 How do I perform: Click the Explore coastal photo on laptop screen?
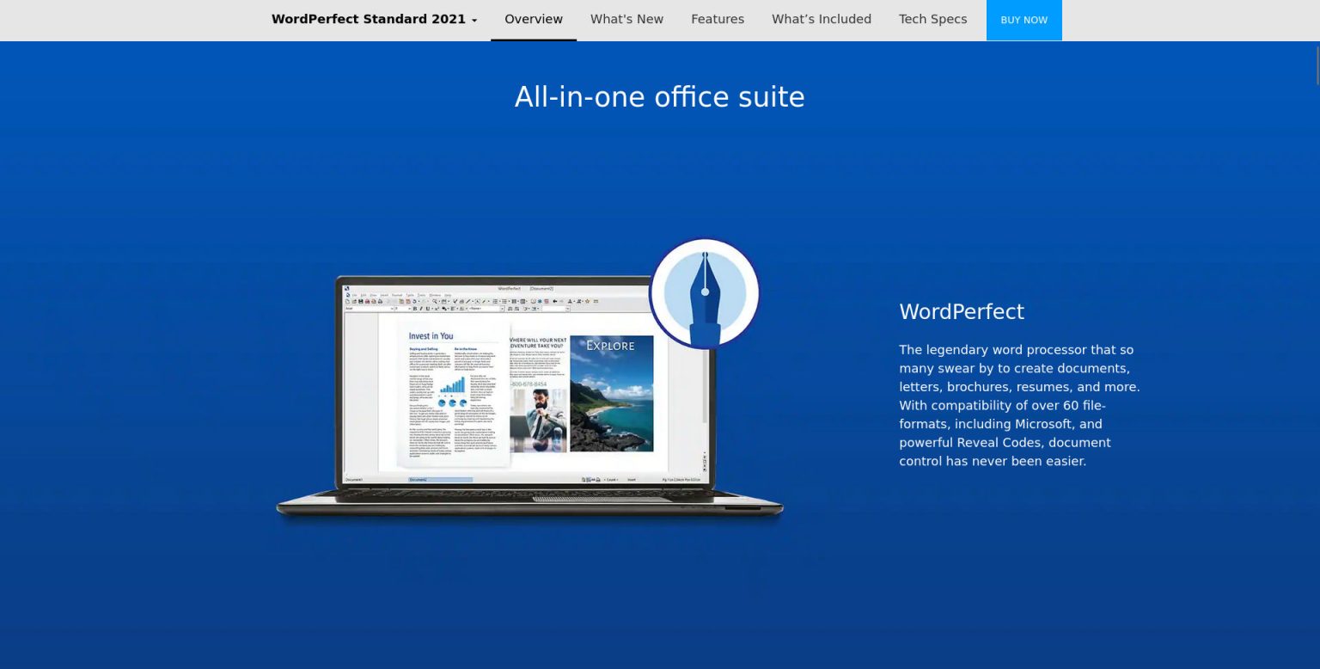[611, 394]
